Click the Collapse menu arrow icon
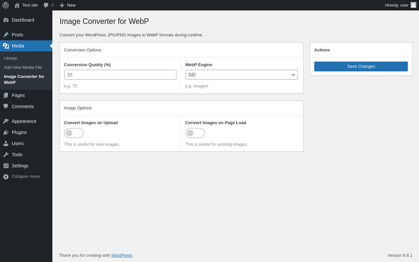Screen dimensions: 419x262 click(x=6, y=177)
